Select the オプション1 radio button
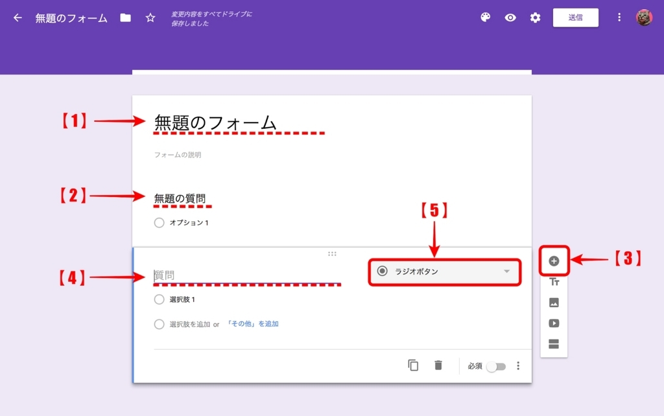The width and height of the screenshot is (664, 416). (158, 222)
